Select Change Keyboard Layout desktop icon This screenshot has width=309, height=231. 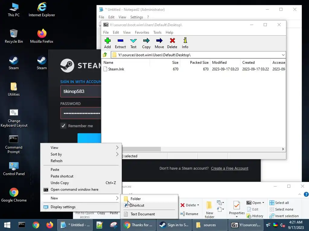pos(14,118)
